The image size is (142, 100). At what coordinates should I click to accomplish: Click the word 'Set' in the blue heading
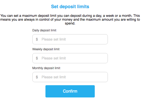point(55,7)
